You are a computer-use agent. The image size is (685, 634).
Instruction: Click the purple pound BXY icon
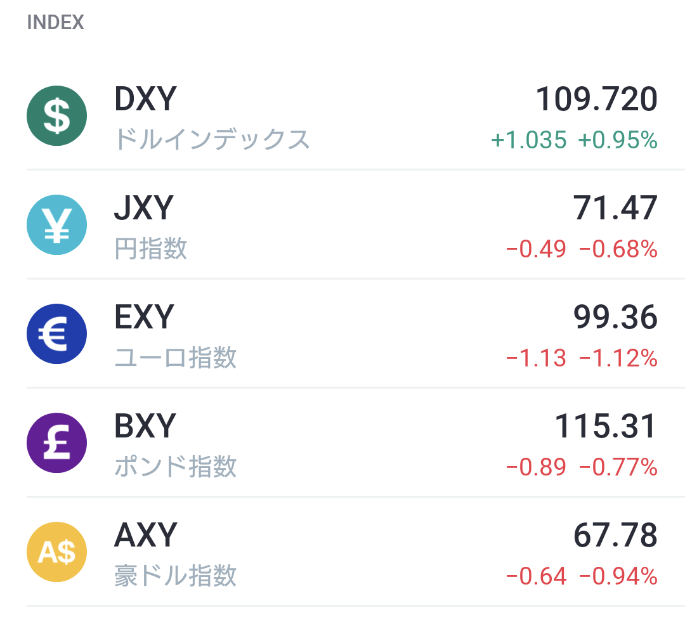[x=57, y=443]
